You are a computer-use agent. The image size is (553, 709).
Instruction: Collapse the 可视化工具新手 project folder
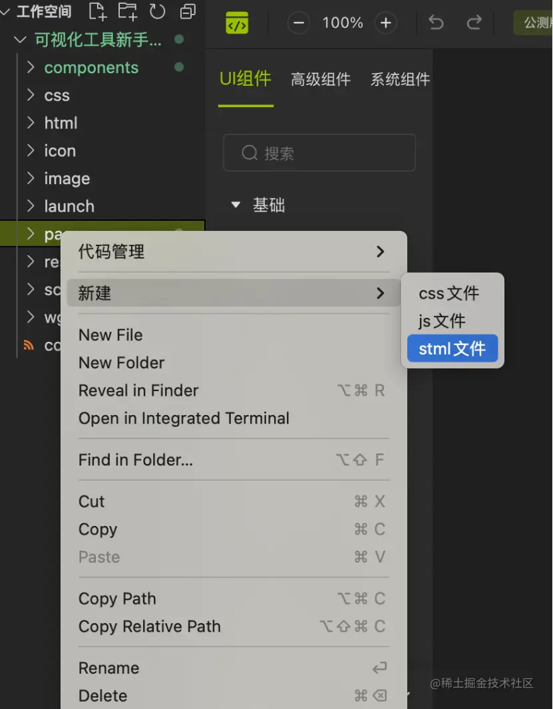point(19,40)
